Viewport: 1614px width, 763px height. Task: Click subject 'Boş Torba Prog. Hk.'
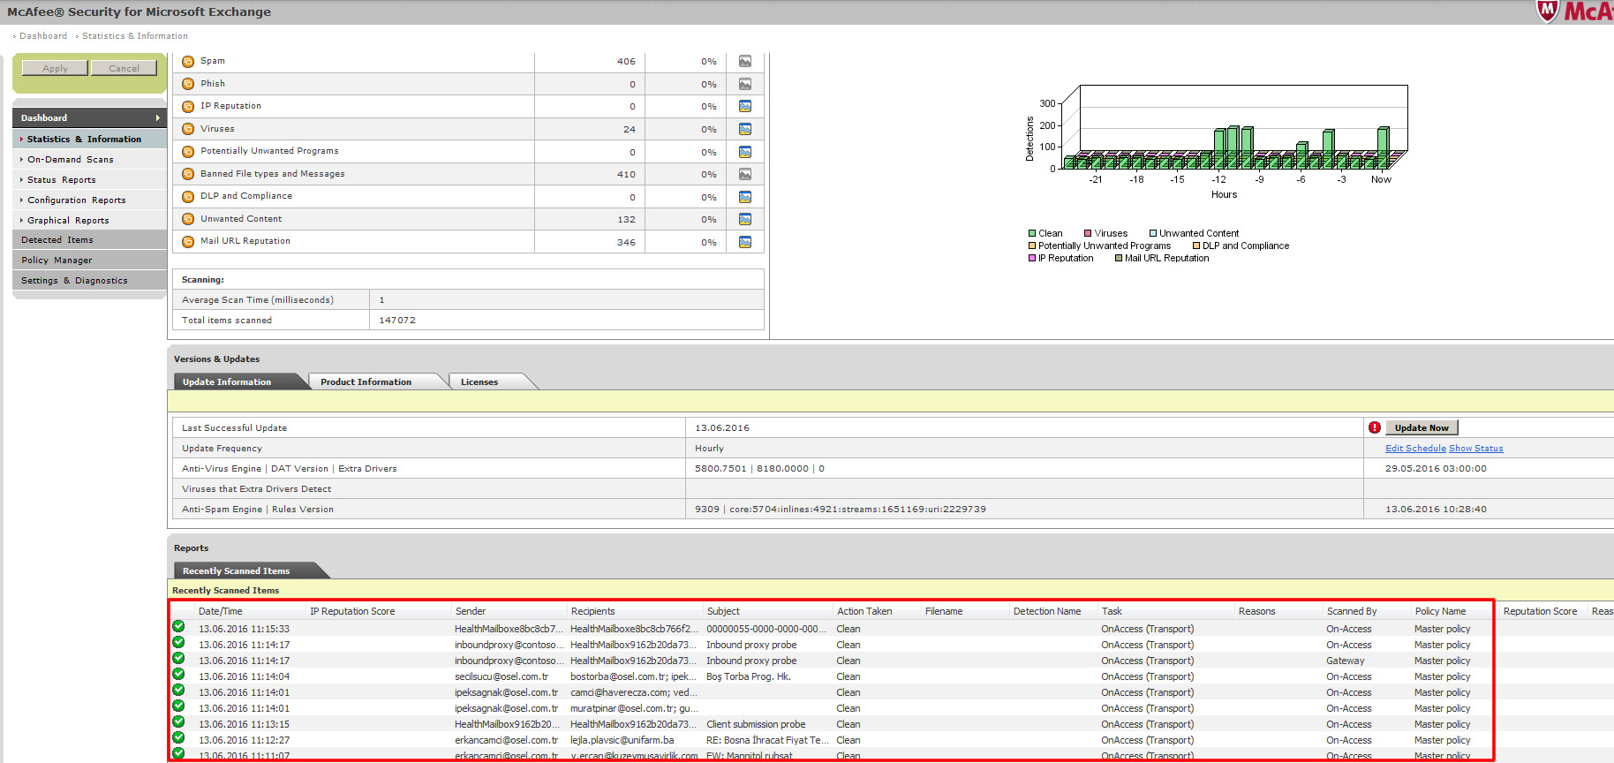[749, 676]
